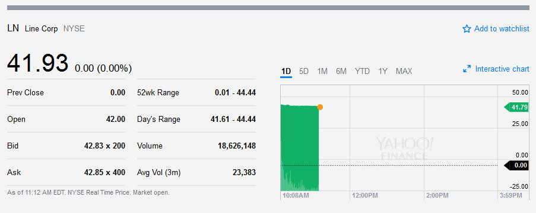
Task: Click the expand arrows icon for Interactive chart
Action: (467, 69)
